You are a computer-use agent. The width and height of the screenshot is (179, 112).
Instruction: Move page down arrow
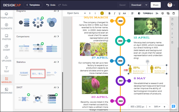(x=172, y=38)
